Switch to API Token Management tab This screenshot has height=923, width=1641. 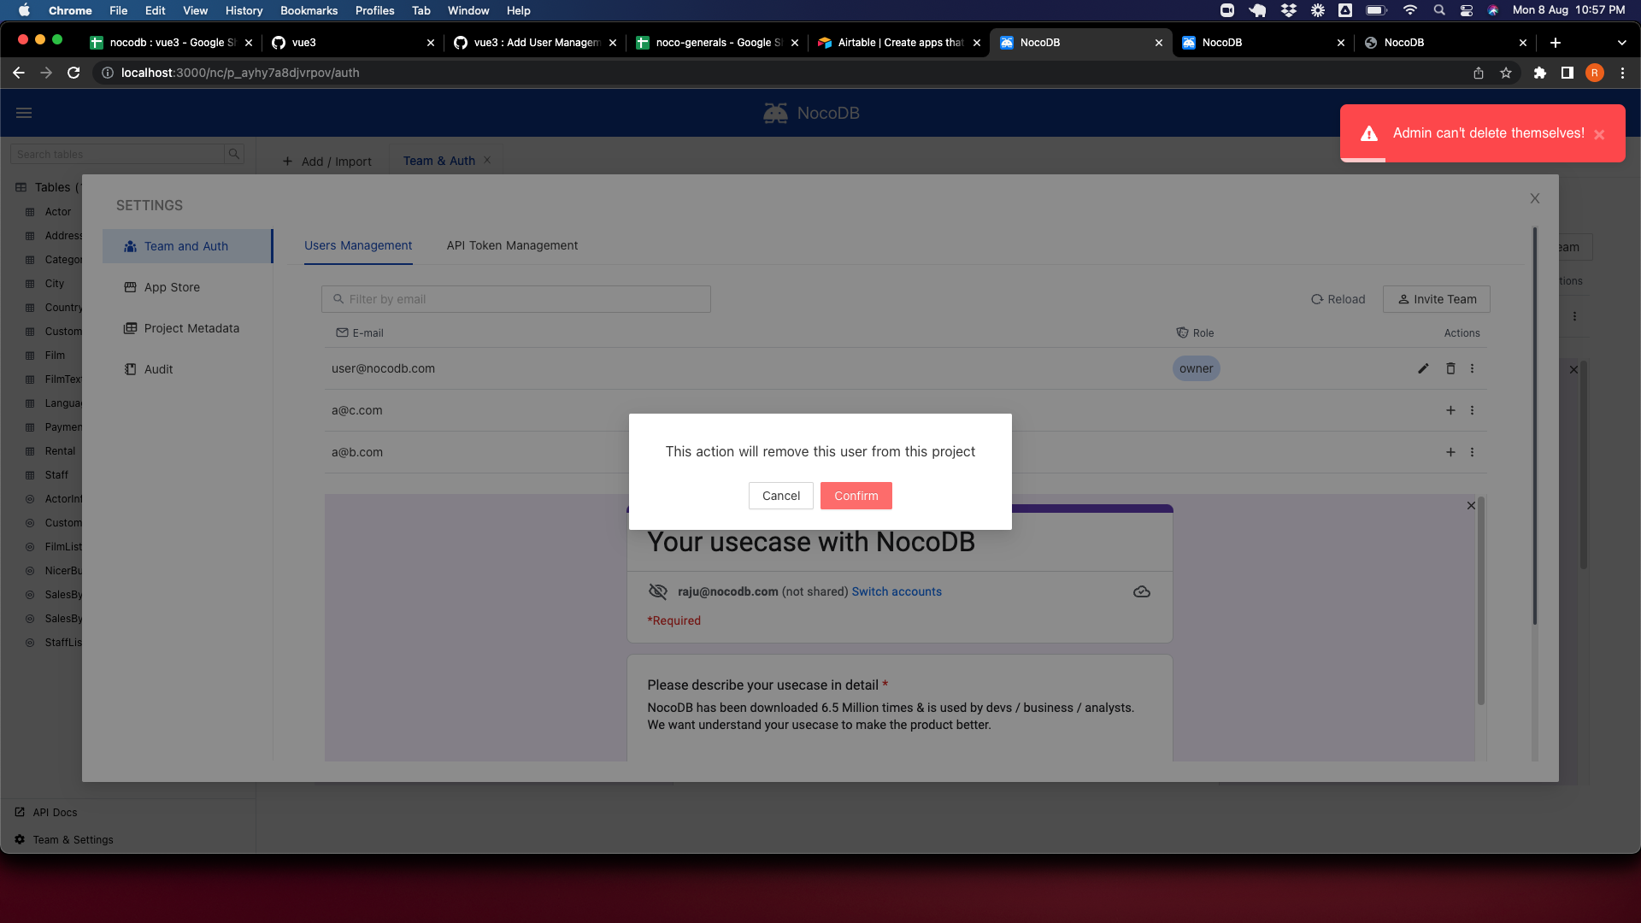click(511, 245)
